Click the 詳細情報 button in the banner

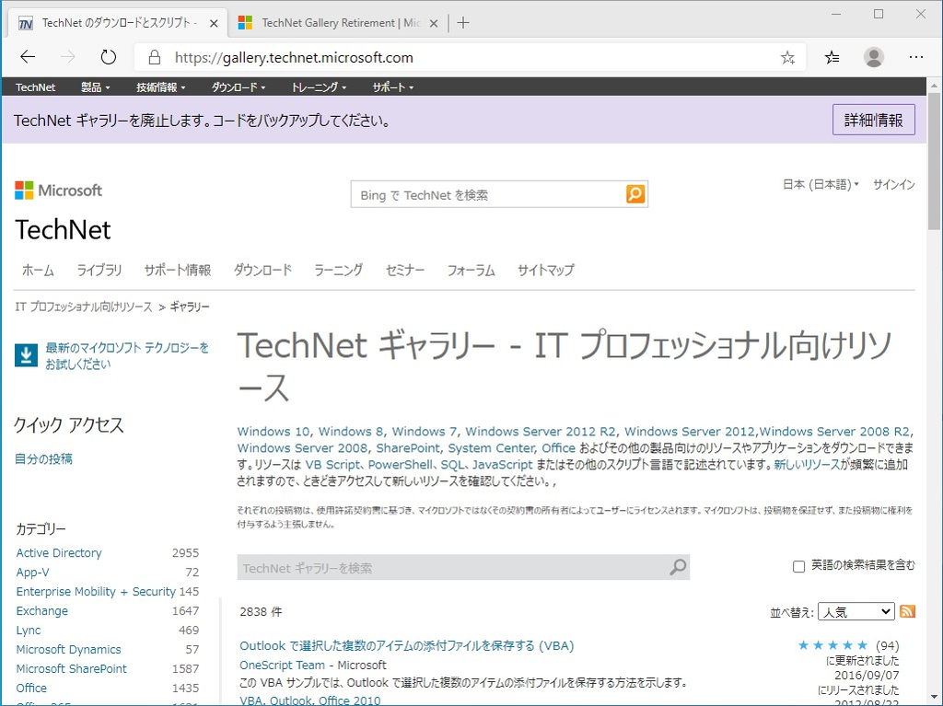[873, 119]
